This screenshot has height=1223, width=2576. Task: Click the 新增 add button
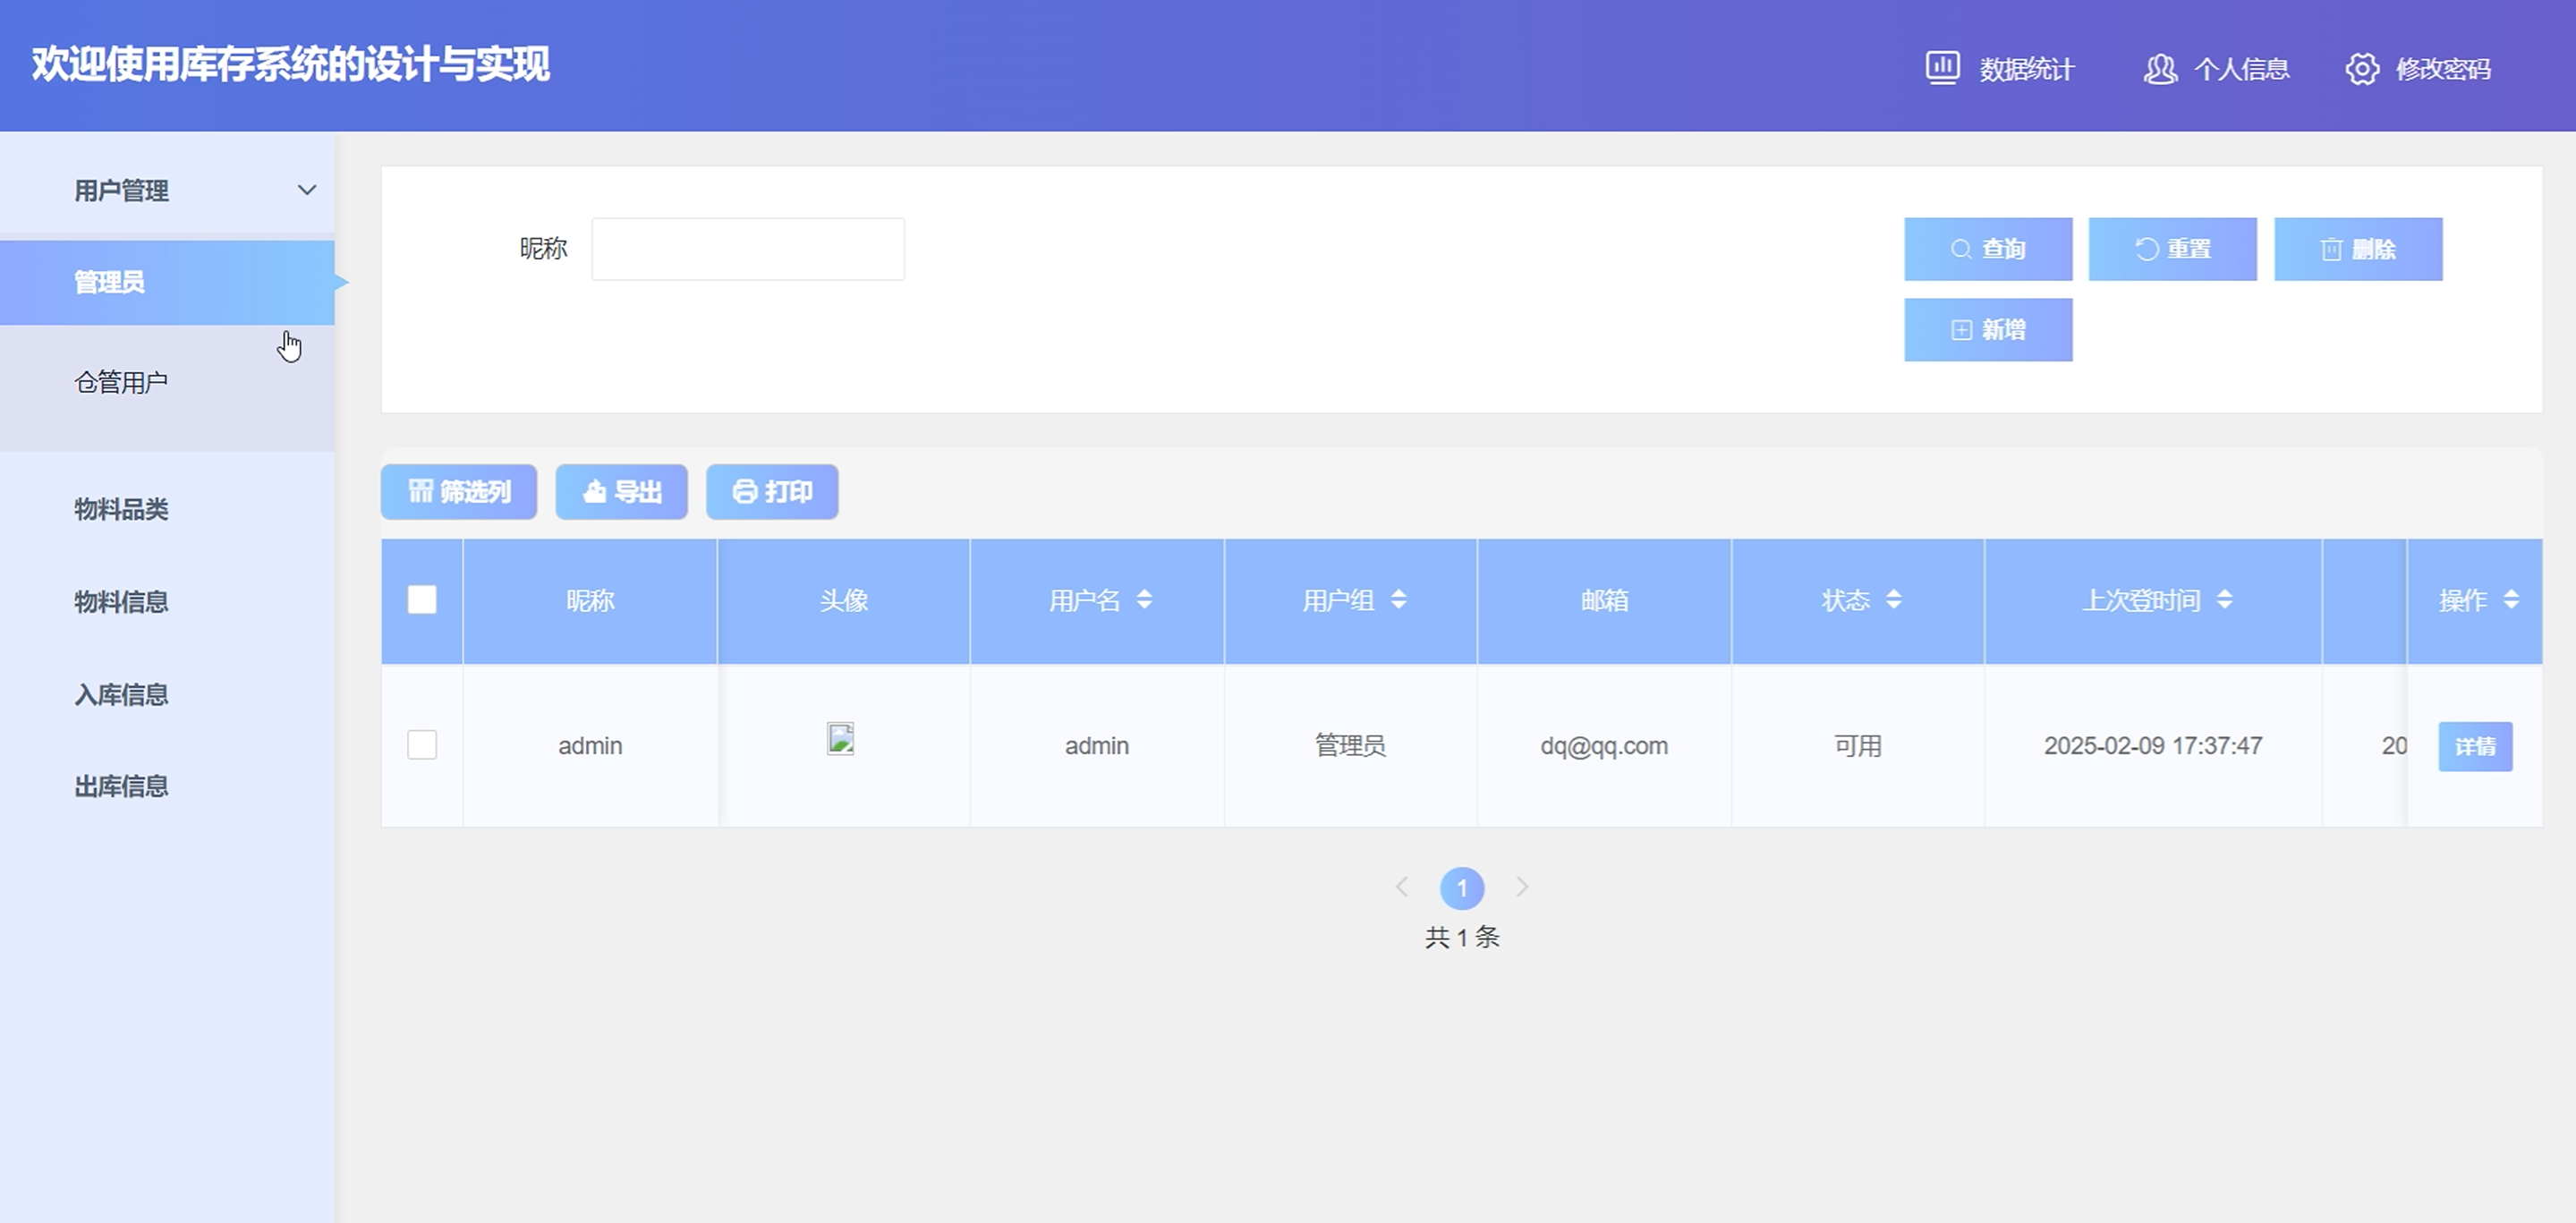[1987, 330]
